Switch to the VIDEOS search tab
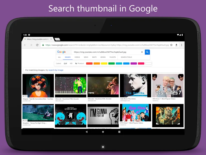Viewport: 206px width, 155px height. tap(77, 57)
